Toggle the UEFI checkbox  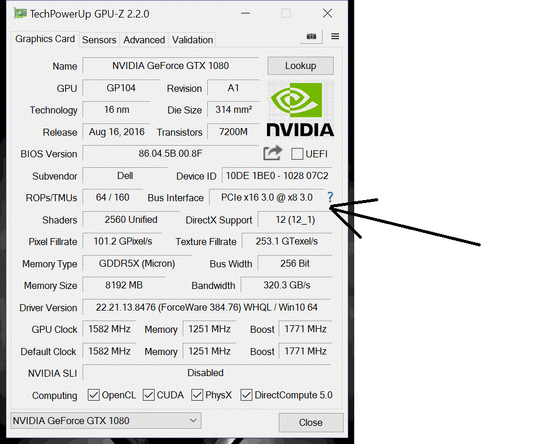pyautogui.click(x=297, y=154)
